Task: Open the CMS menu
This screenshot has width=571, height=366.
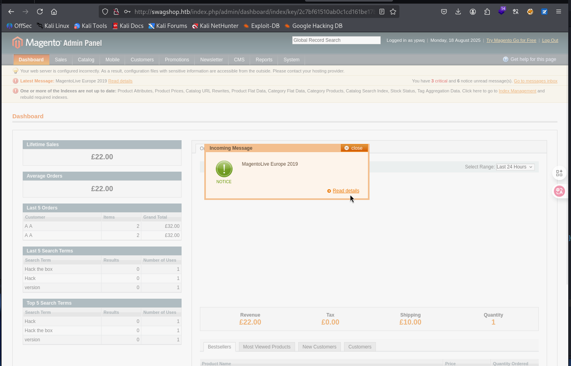Action: pos(239,60)
